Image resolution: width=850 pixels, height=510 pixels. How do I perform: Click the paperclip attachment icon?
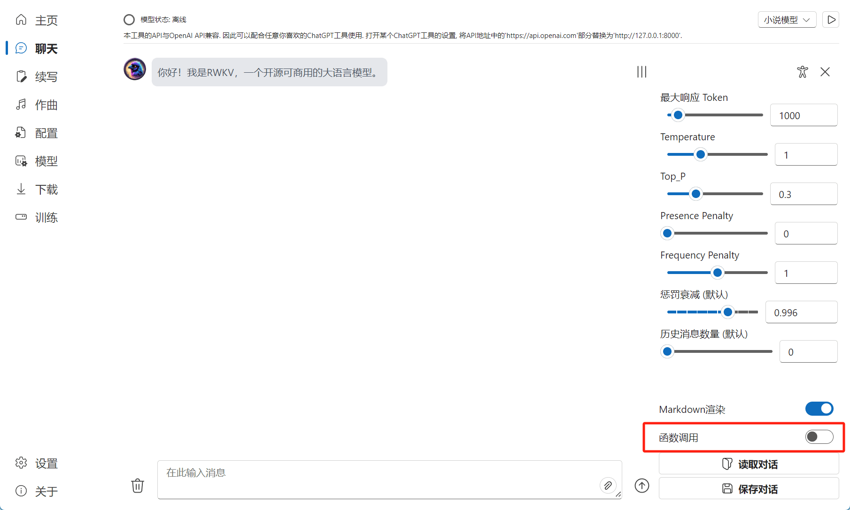(x=608, y=485)
